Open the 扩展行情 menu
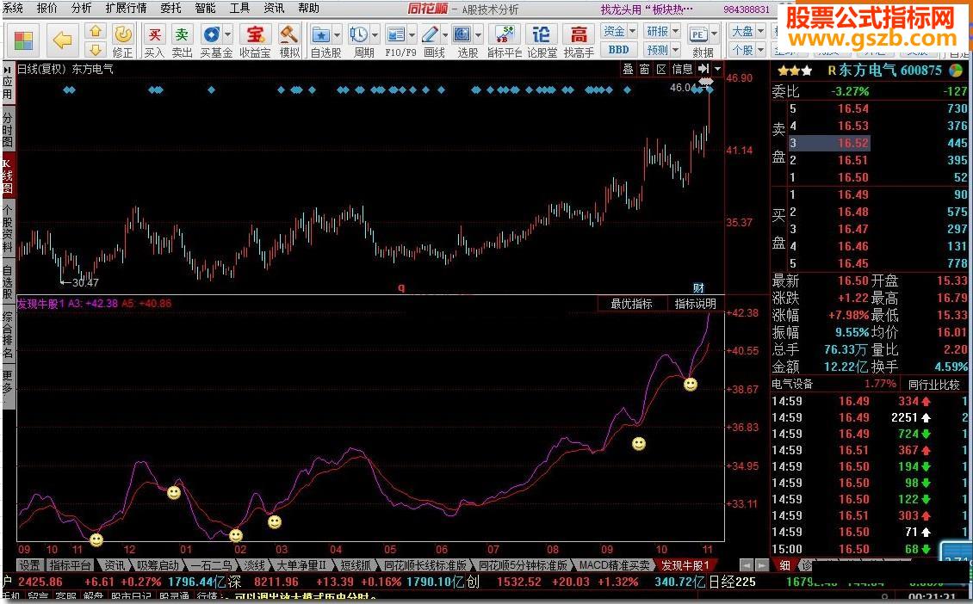This screenshot has height=604, width=973. click(x=126, y=8)
